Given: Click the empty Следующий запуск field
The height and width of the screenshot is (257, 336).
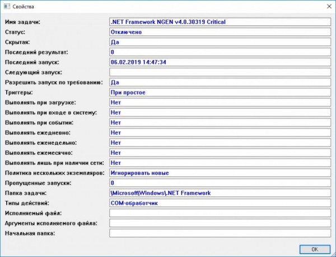Looking at the screenshot, I should (220, 72).
